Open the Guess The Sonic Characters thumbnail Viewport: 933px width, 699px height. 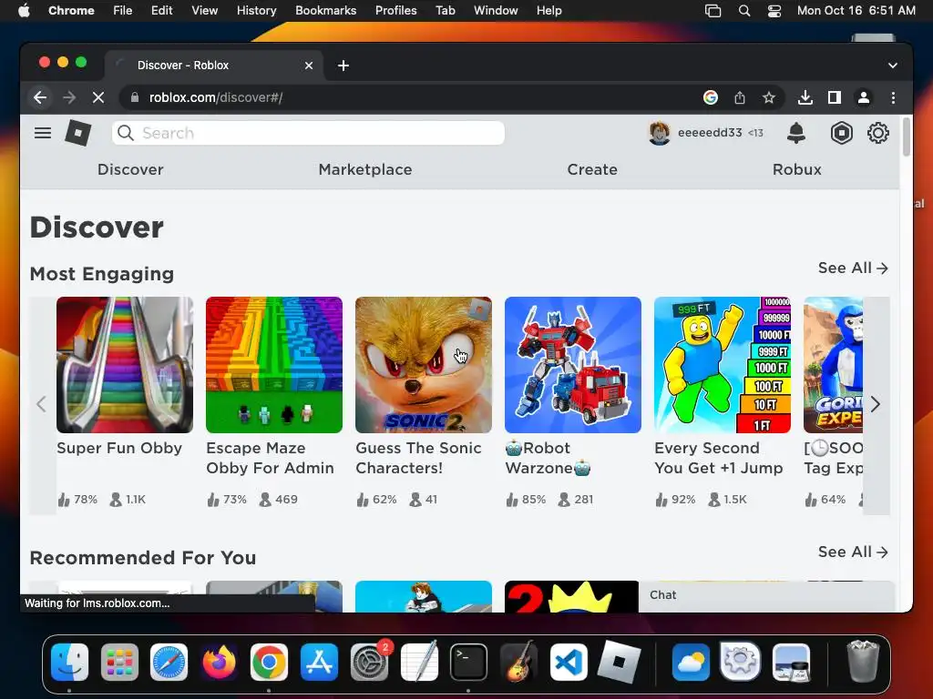pos(424,365)
